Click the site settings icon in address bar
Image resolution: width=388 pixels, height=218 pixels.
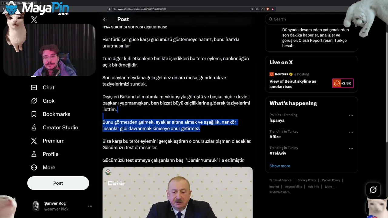(115, 9)
